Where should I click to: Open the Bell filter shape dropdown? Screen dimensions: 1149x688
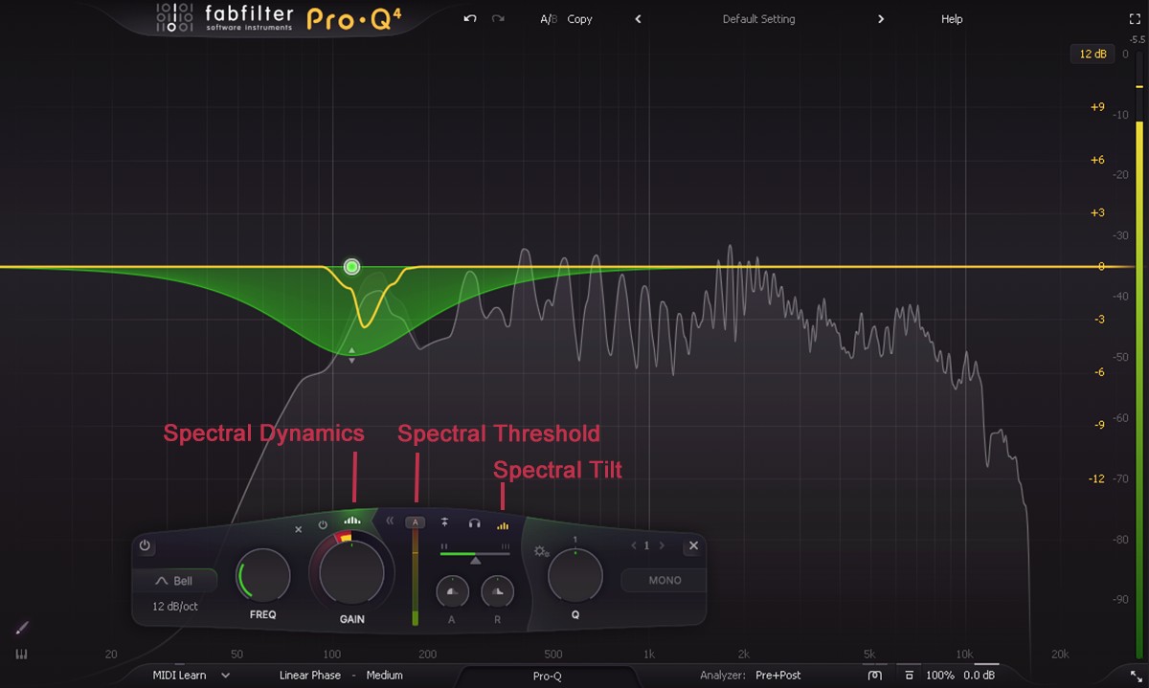pos(174,581)
